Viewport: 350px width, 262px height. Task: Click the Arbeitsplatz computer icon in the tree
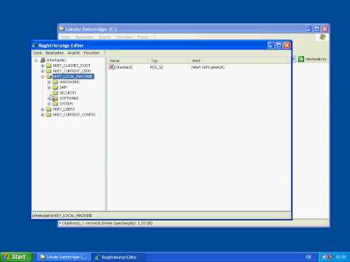coord(43,60)
